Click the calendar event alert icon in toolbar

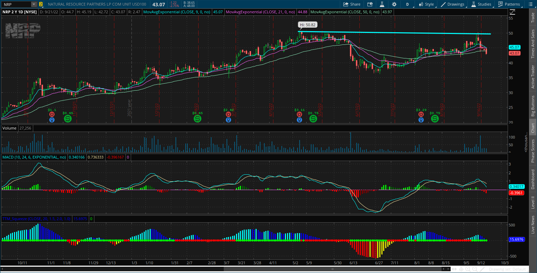coord(370,4)
